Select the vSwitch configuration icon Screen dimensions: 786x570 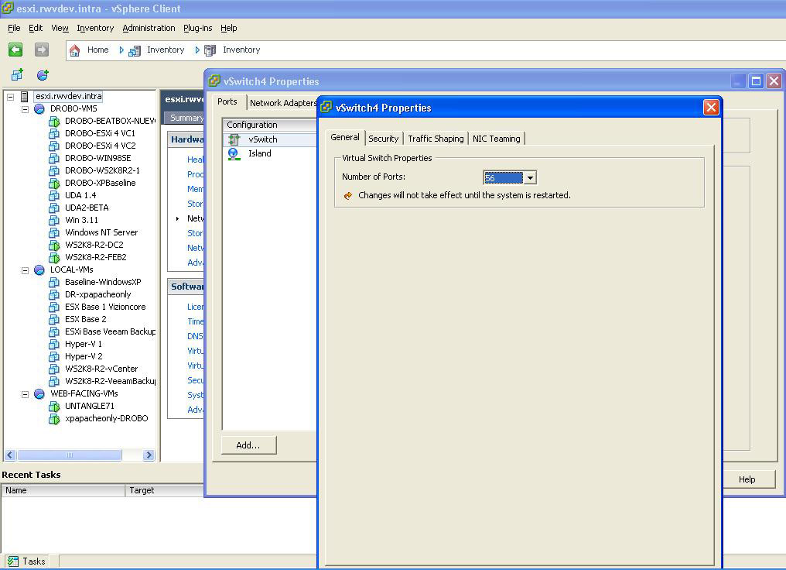coord(234,139)
